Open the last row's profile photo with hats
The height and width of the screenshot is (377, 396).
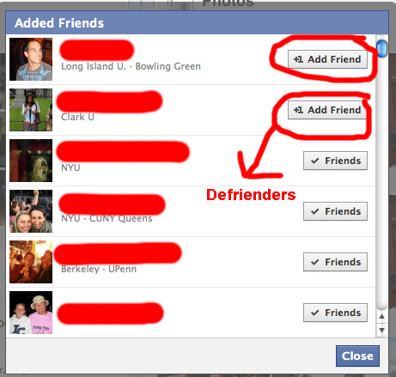tap(31, 313)
